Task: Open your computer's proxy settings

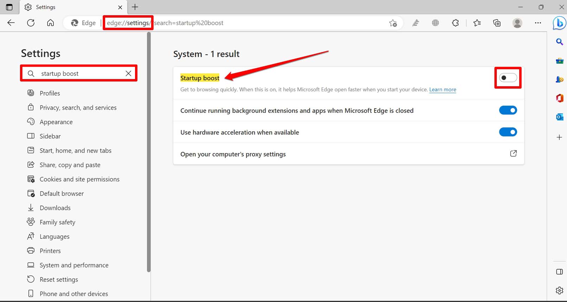Action: [x=348, y=154]
